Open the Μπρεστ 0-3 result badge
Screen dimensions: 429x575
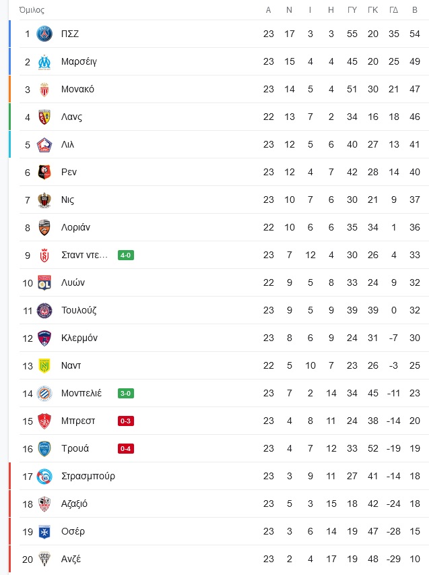pyautogui.click(x=126, y=421)
